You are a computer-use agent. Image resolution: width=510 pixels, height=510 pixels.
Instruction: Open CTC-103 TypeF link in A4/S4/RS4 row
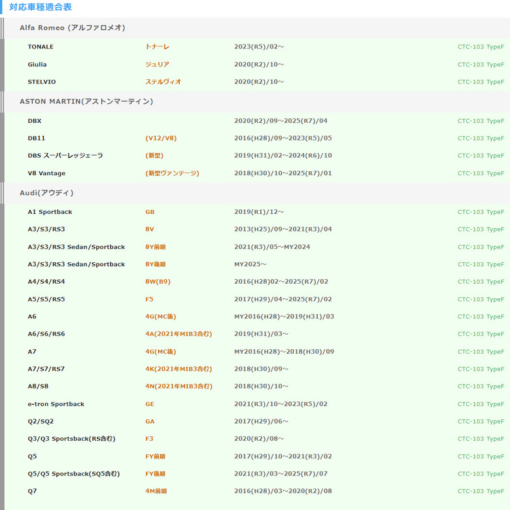(x=481, y=282)
